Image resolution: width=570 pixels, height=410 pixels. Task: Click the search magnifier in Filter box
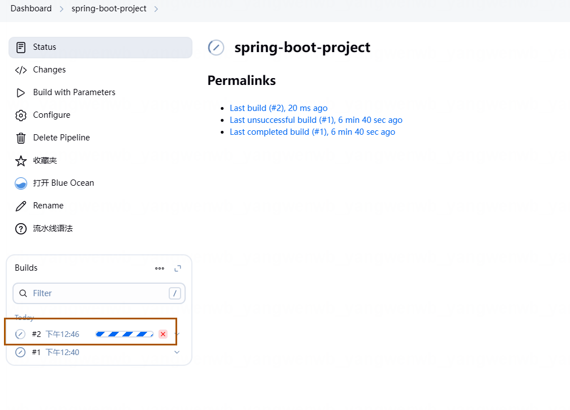(23, 293)
